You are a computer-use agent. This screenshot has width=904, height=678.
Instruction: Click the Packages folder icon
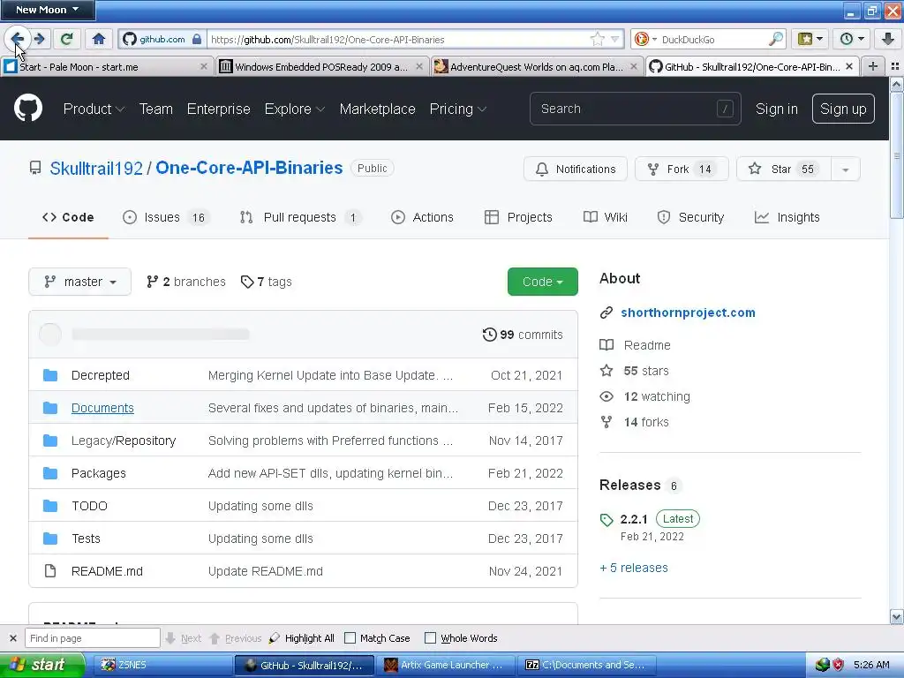pos(50,473)
